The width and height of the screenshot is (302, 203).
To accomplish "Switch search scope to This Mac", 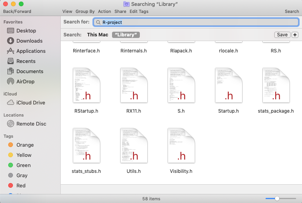I will click(x=98, y=35).
